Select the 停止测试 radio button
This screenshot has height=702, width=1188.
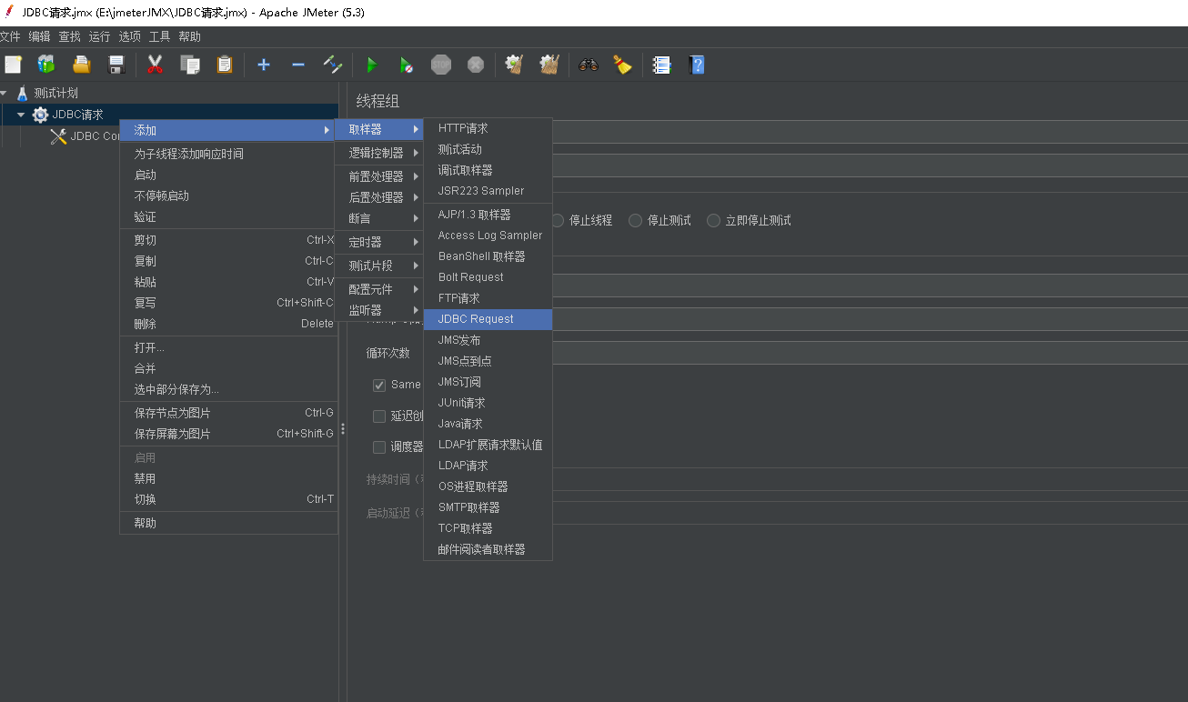(x=635, y=220)
